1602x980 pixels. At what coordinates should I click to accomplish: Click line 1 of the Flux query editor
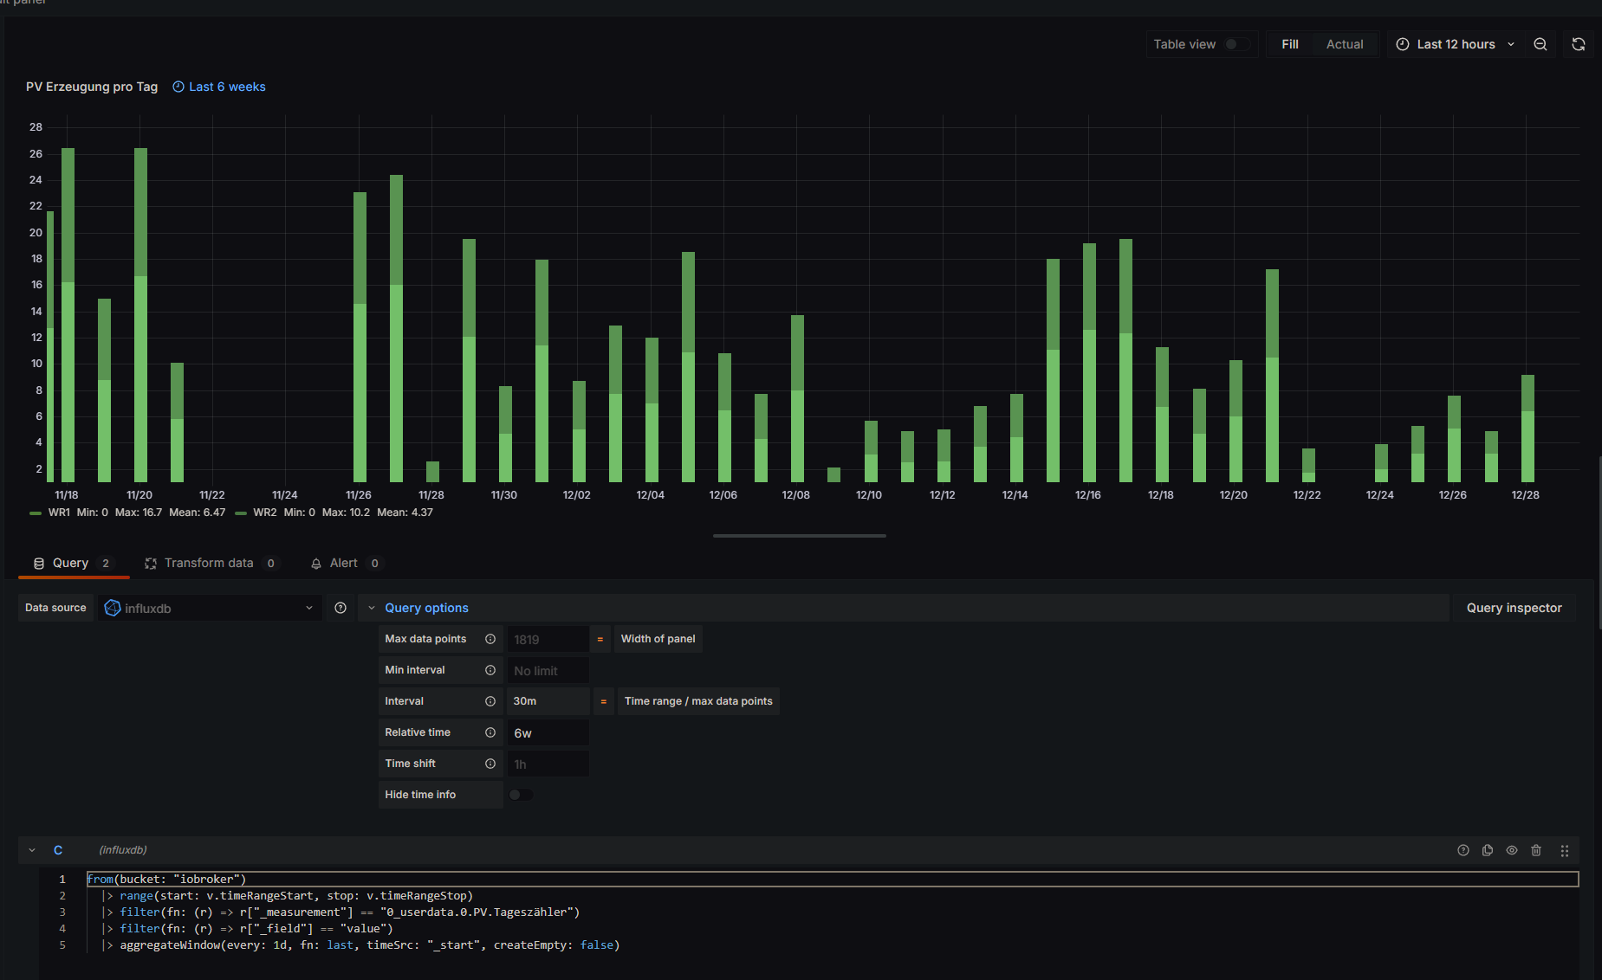(x=832, y=879)
